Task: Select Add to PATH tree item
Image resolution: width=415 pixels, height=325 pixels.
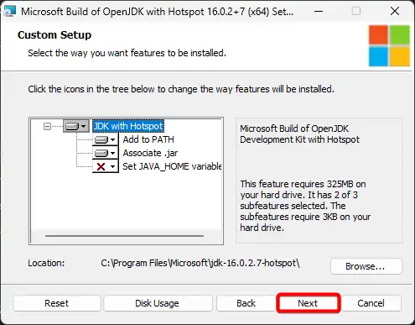Action: 148,139
